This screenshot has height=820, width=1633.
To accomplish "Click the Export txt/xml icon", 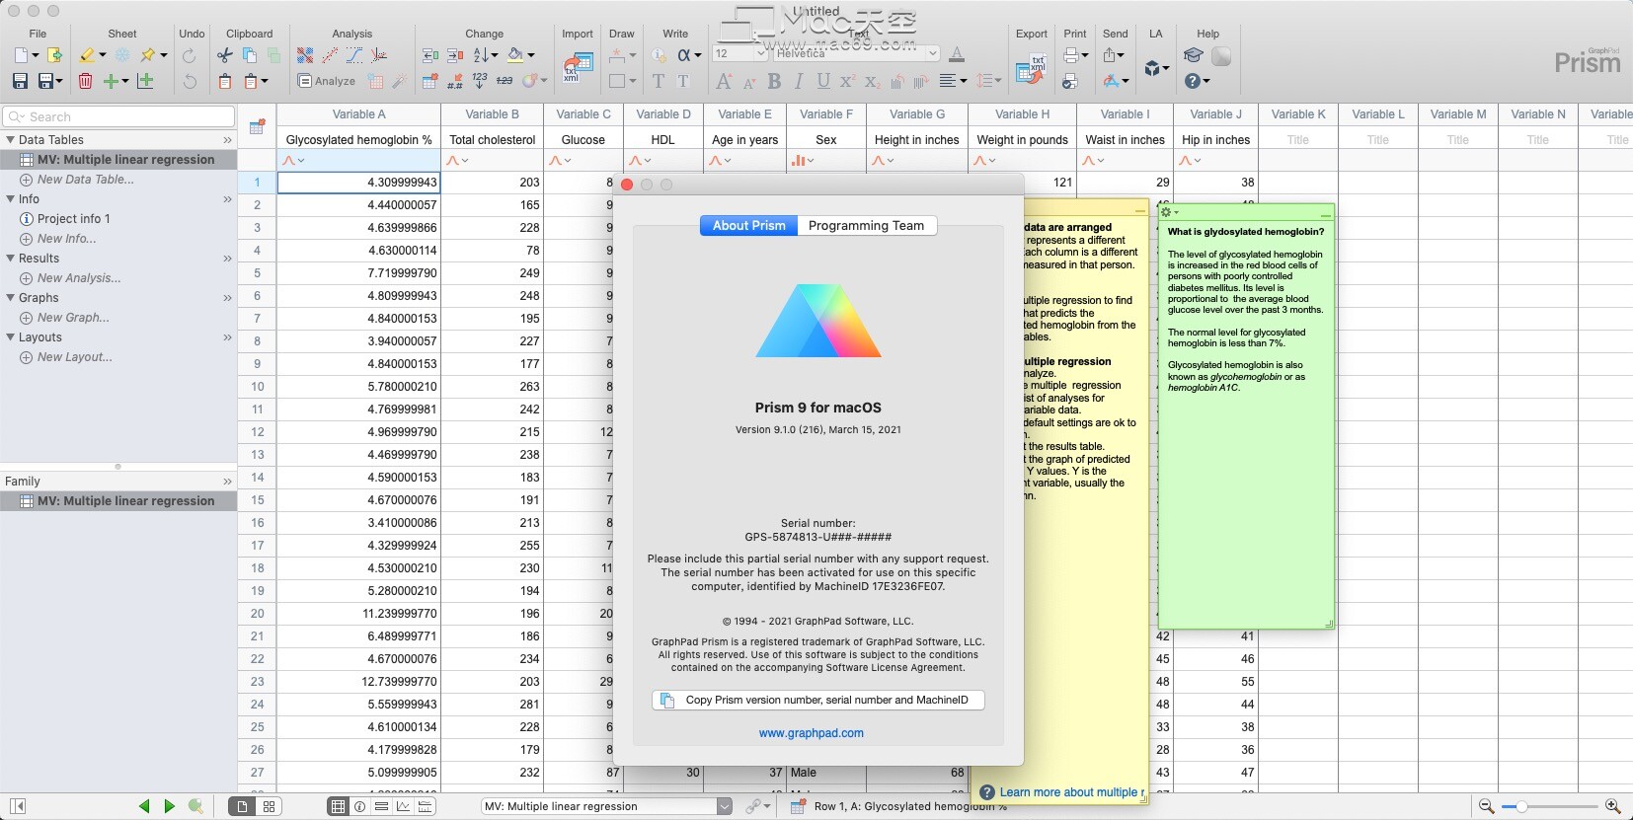I will point(1031,67).
